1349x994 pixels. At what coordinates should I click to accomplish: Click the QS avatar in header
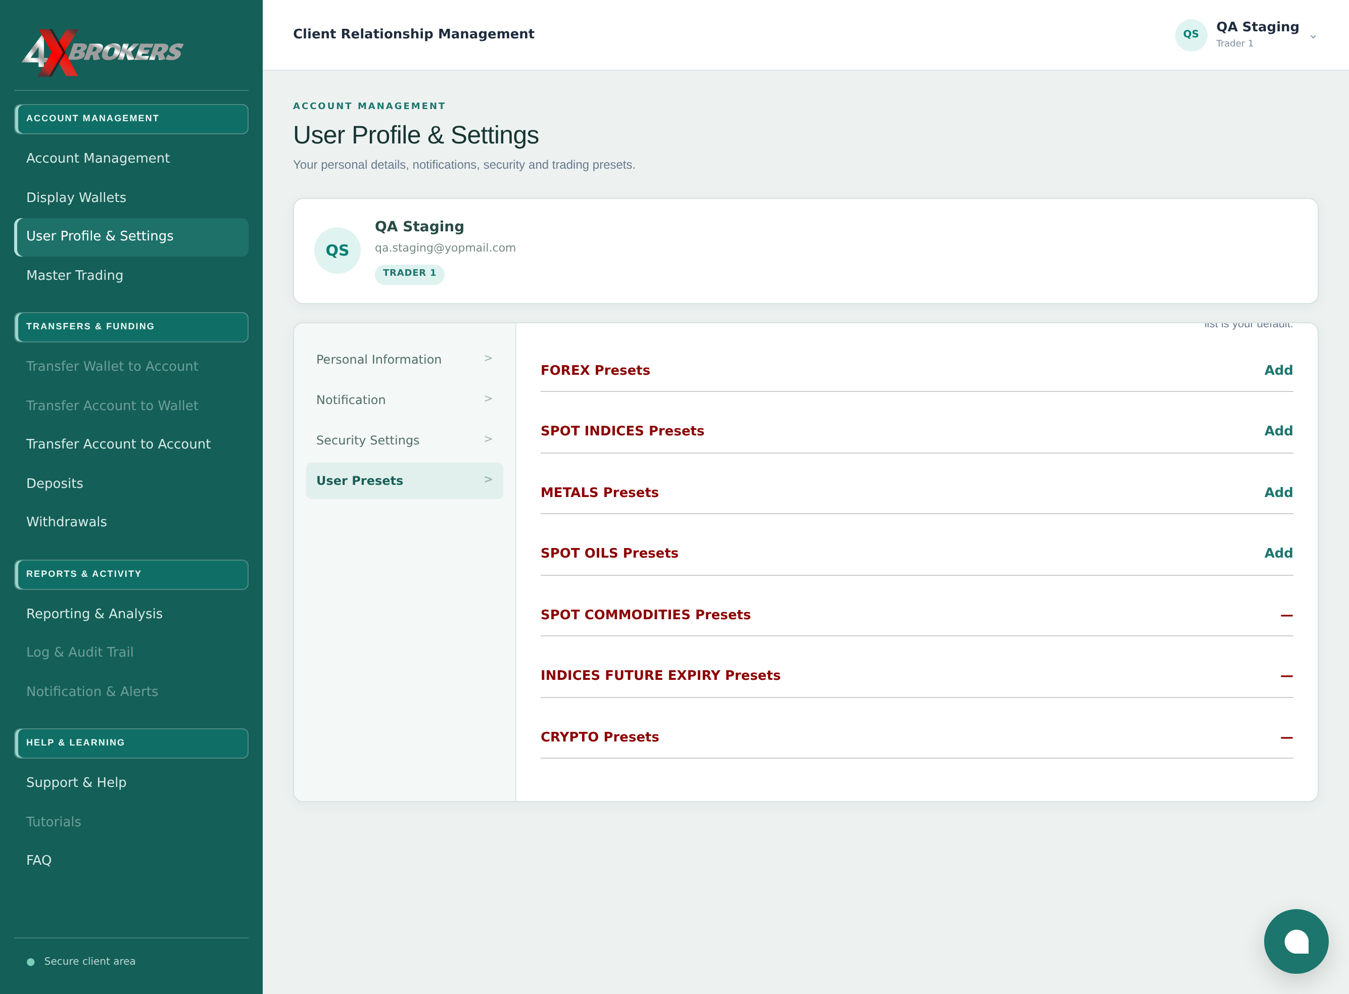(x=1191, y=34)
